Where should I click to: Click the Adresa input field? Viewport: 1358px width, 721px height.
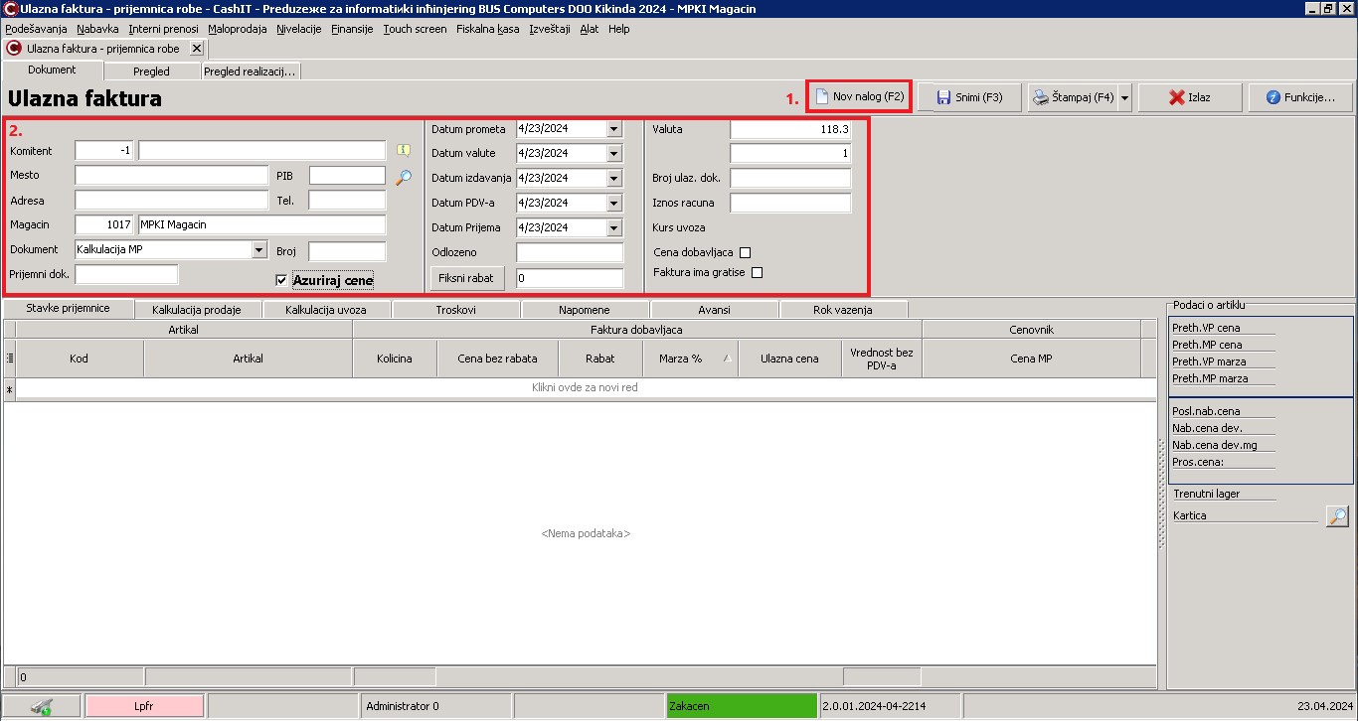click(172, 201)
